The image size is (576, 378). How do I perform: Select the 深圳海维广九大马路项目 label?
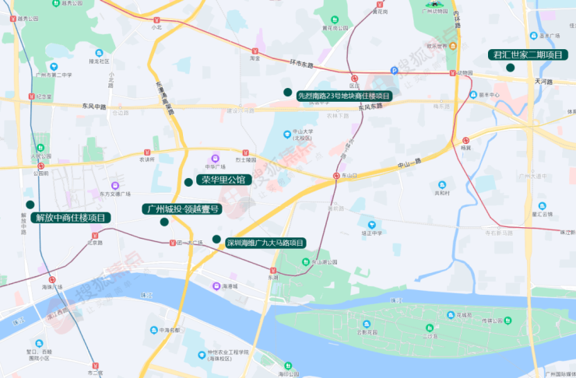pos(265,243)
